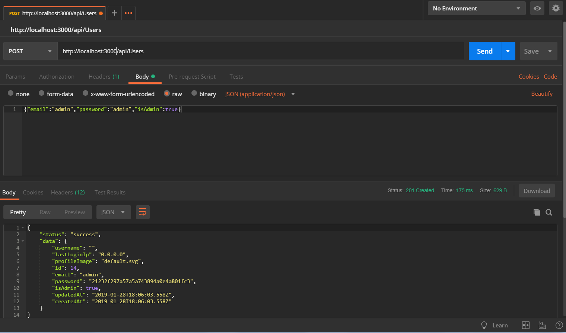566x333 pixels.
Task: Open the response Headers (12) tab
Action: (68, 192)
